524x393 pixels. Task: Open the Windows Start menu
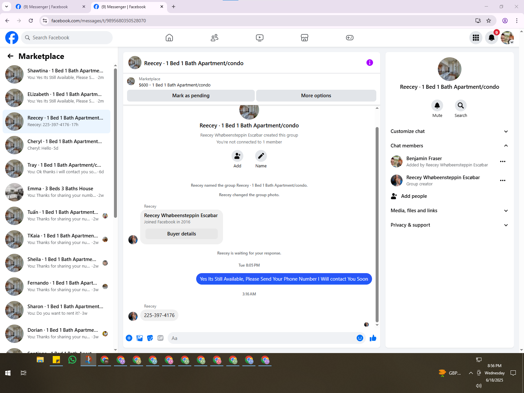click(8, 373)
